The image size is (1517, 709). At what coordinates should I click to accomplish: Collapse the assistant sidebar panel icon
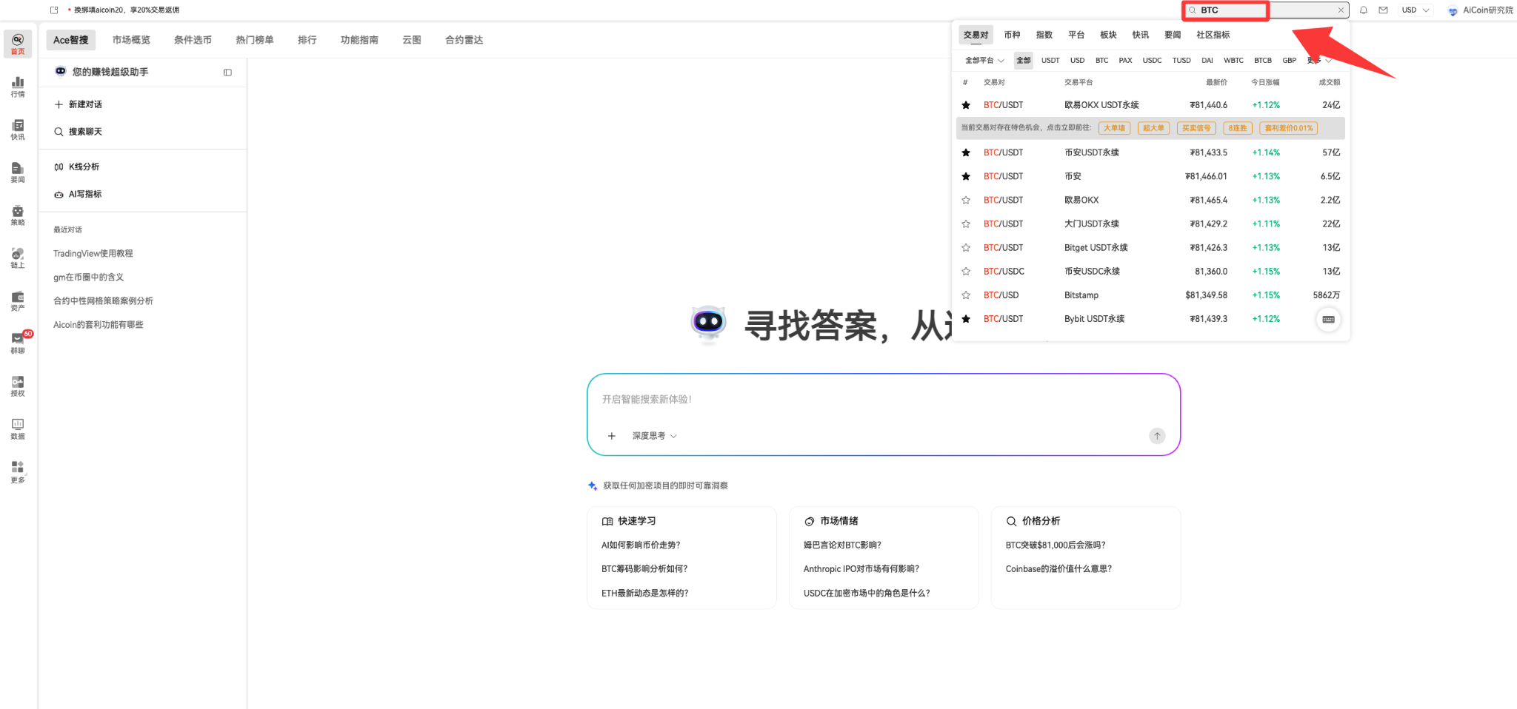227,72
